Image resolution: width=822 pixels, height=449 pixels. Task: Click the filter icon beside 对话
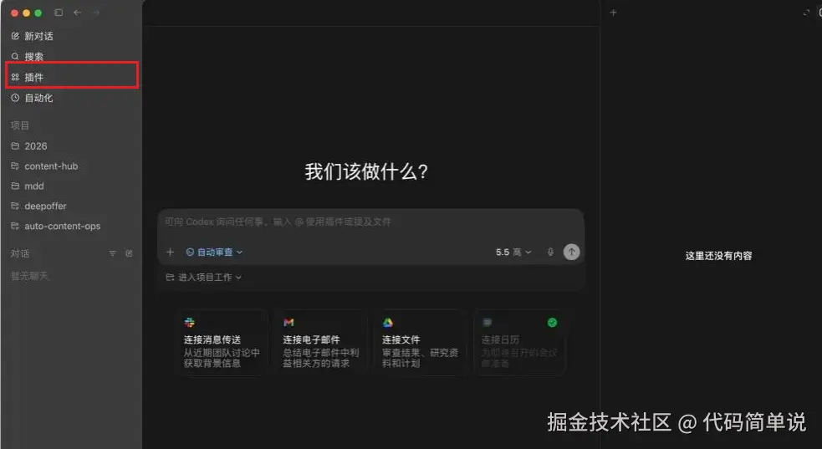click(x=112, y=253)
